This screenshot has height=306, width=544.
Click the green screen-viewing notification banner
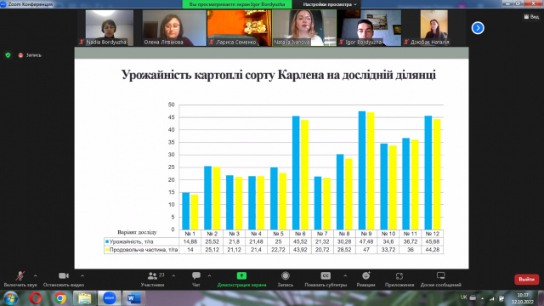(x=237, y=4)
